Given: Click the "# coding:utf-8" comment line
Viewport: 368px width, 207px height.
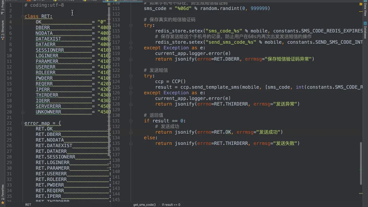Looking at the screenshot, I should (44, 5).
